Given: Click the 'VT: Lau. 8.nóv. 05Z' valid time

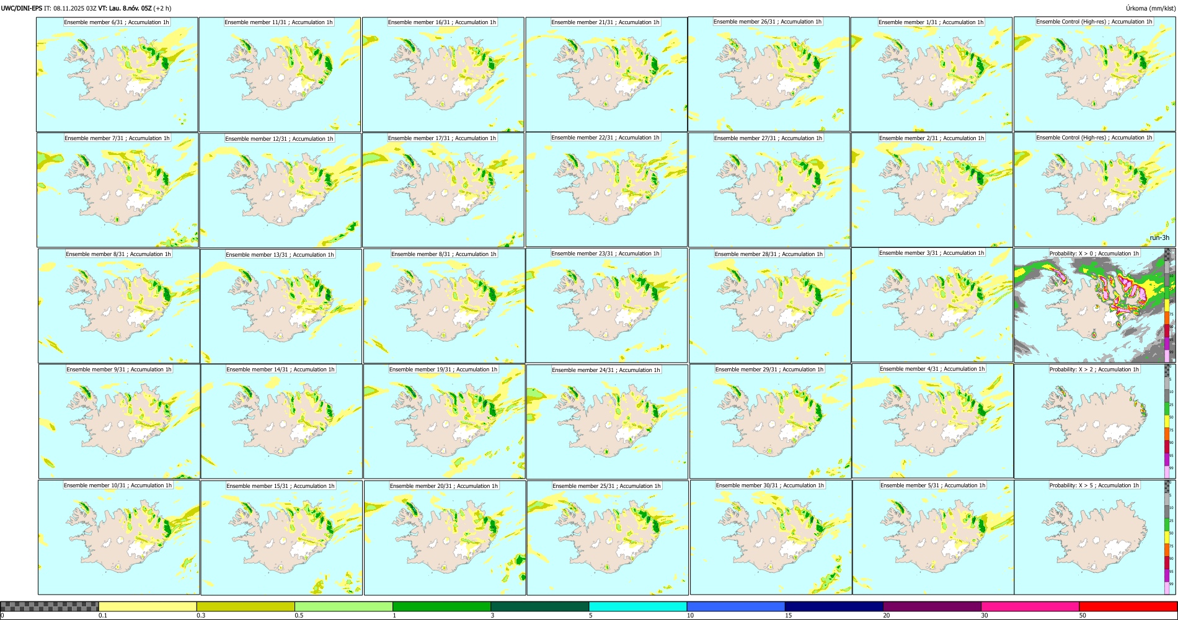Looking at the screenshot, I should (x=125, y=8).
